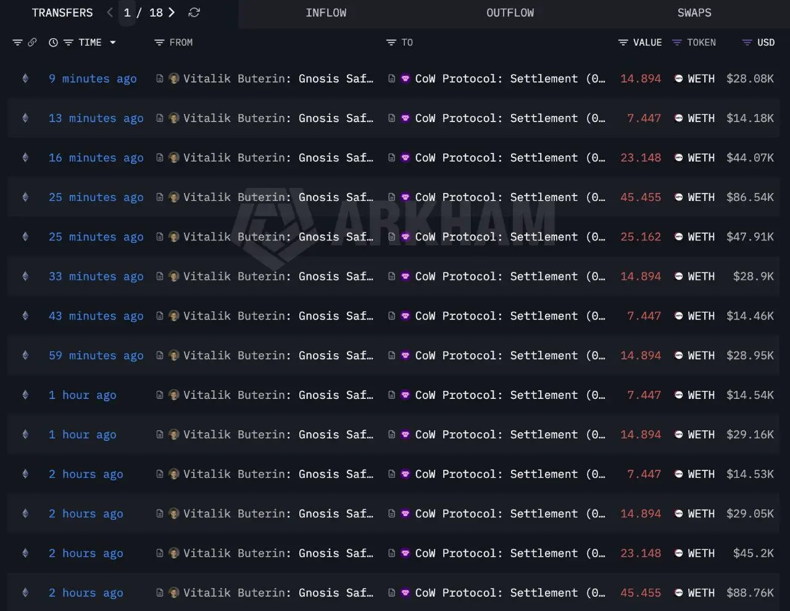Image resolution: width=790 pixels, height=611 pixels.
Task: Click Vitalik avatar in the 16 minutes ago row
Action: [x=174, y=157]
